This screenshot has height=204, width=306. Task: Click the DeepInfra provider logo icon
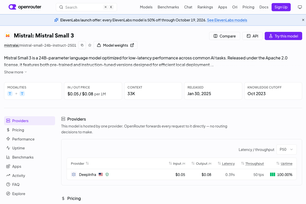74,174
